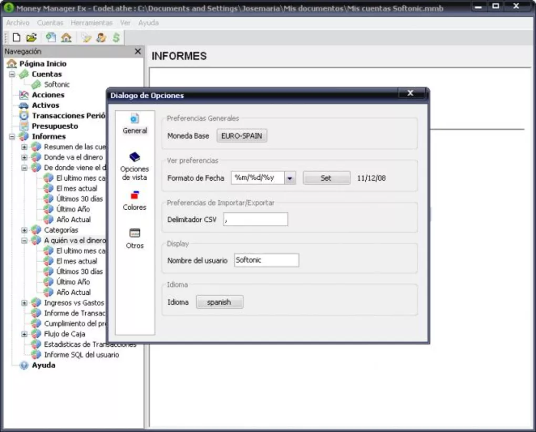The height and width of the screenshot is (432, 536).
Task: Click the Nombre del usuario text field
Action: click(266, 260)
